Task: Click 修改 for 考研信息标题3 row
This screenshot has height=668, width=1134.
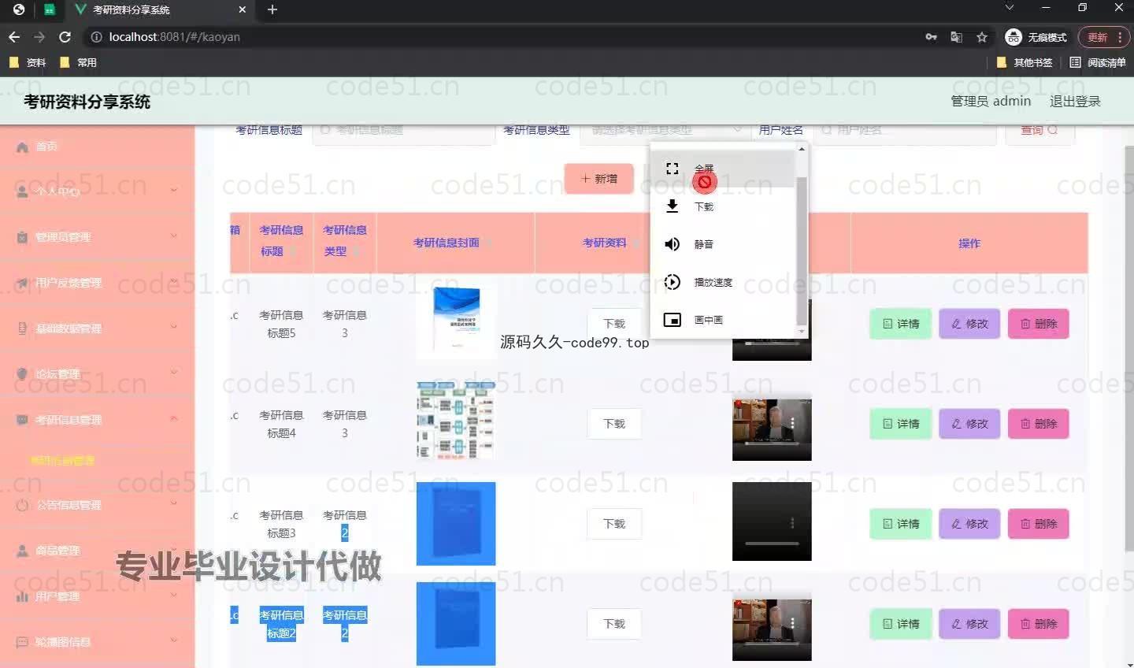Action: (x=969, y=524)
